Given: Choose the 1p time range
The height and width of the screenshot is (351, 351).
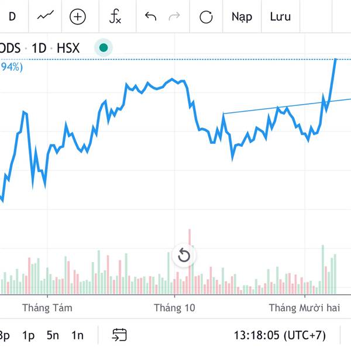Looking at the screenshot, I should point(29,335).
